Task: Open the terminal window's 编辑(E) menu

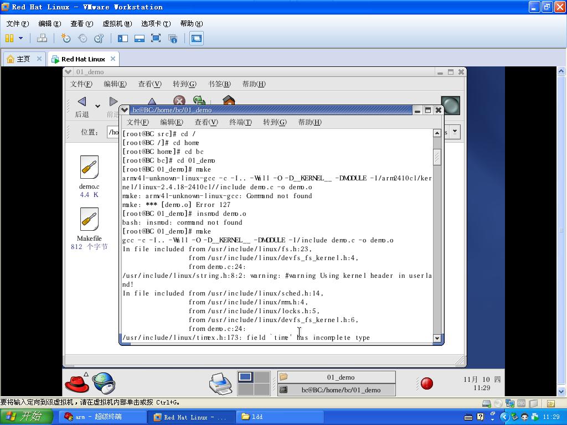Action: [x=172, y=122]
